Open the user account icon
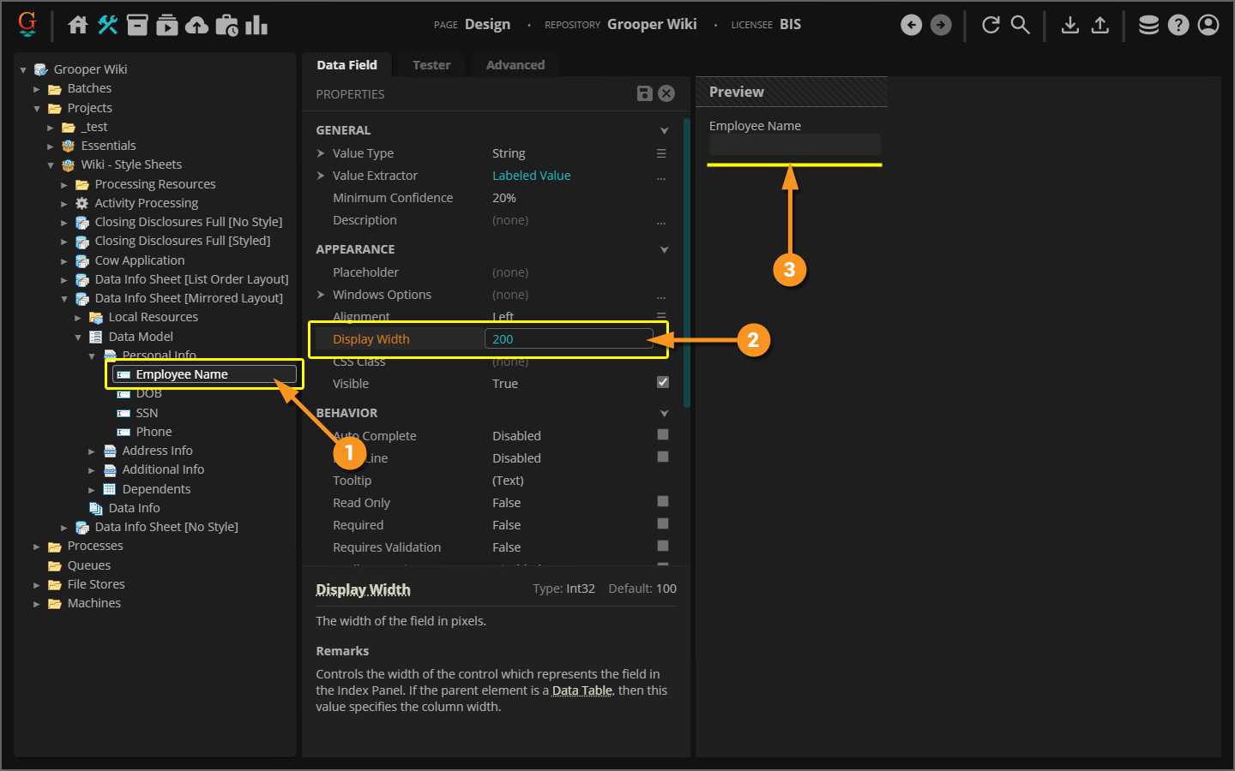The image size is (1235, 771). (1208, 25)
